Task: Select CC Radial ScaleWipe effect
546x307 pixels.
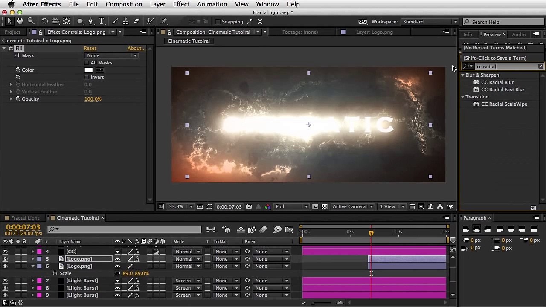Action: (504, 104)
